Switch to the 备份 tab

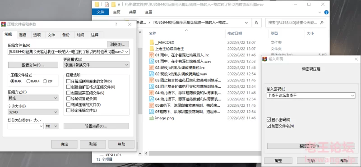pos(66,35)
